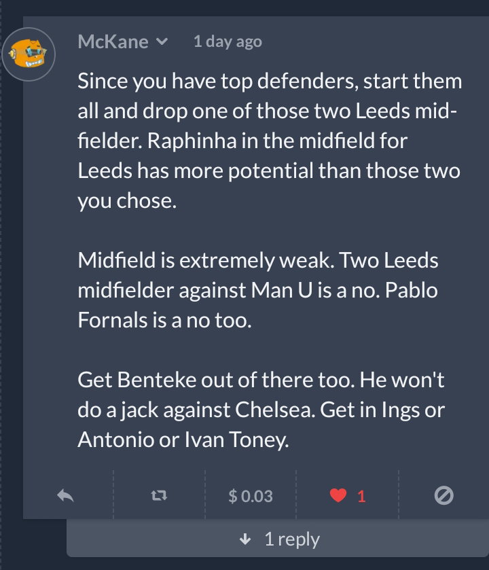The image size is (489, 570).
Task: Visit the McKane profile name link
Action: coord(113,41)
